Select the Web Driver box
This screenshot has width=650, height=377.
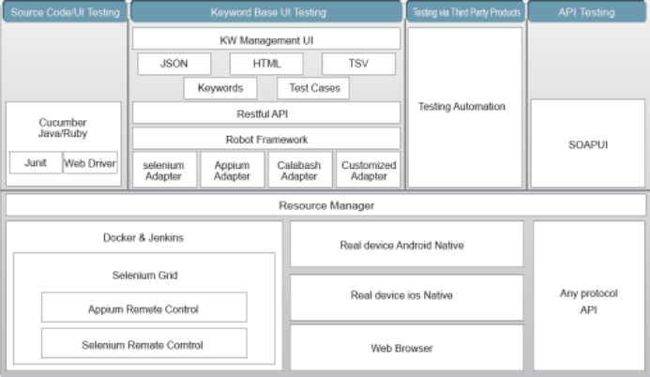point(90,163)
